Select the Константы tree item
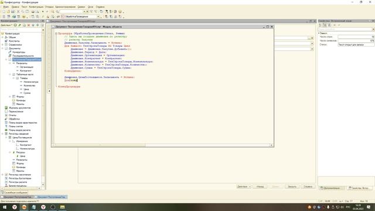375x211 pixels. (14, 41)
